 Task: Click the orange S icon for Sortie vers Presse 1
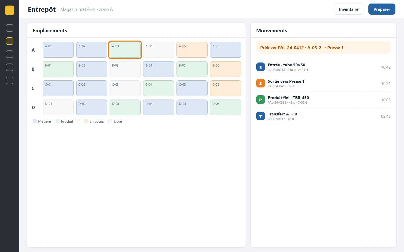point(261,83)
